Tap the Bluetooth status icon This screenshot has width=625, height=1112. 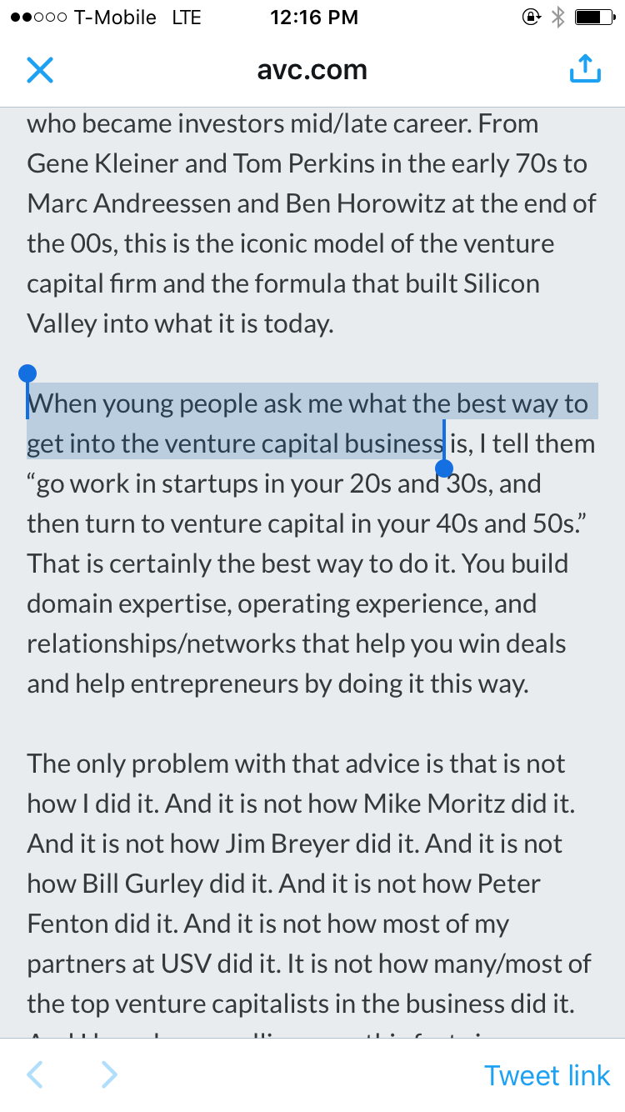(x=558, y=18)
